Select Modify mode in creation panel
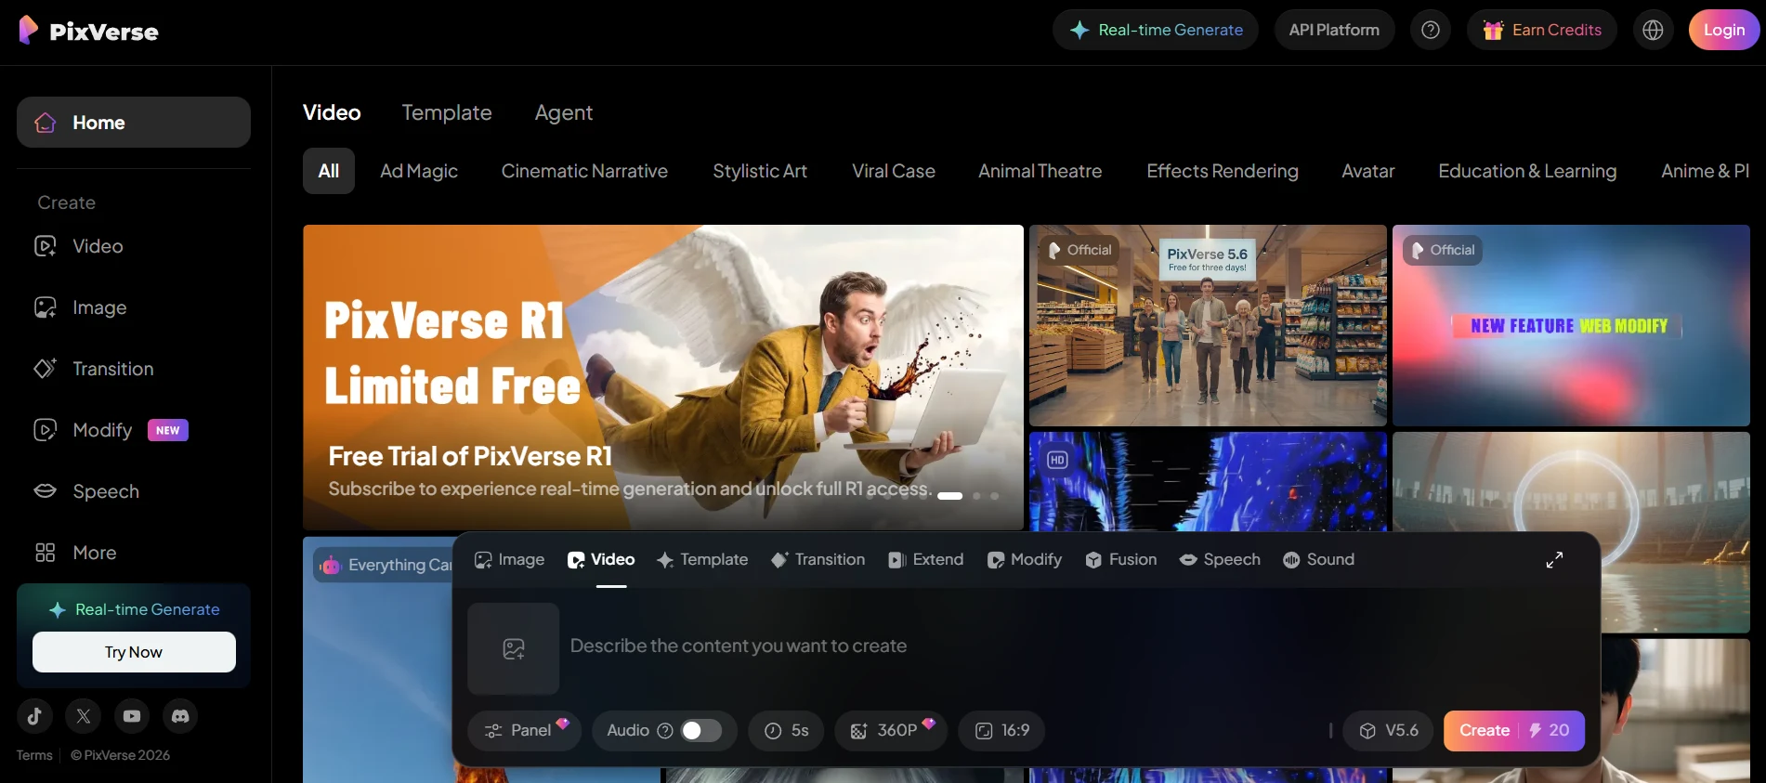Image resolution: width=1766 pixels, height=783 pixels. pyautogui.click(x=1024, y=559)
